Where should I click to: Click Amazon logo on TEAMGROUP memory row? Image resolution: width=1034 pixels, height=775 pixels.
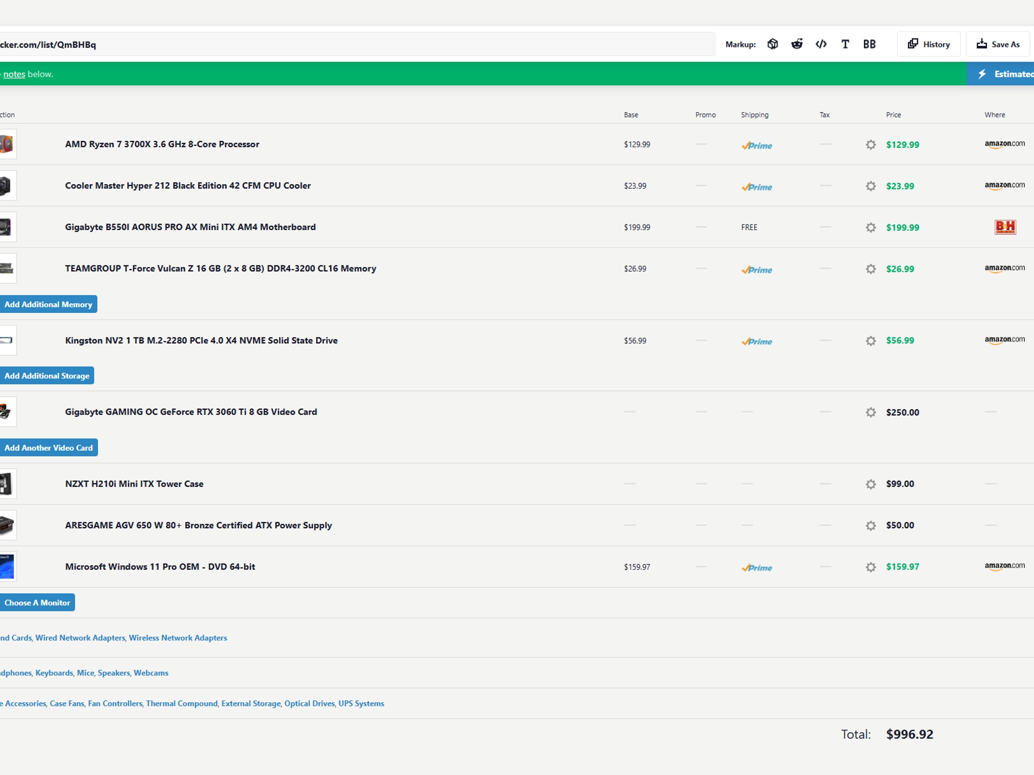click(x=1005, y=268)
